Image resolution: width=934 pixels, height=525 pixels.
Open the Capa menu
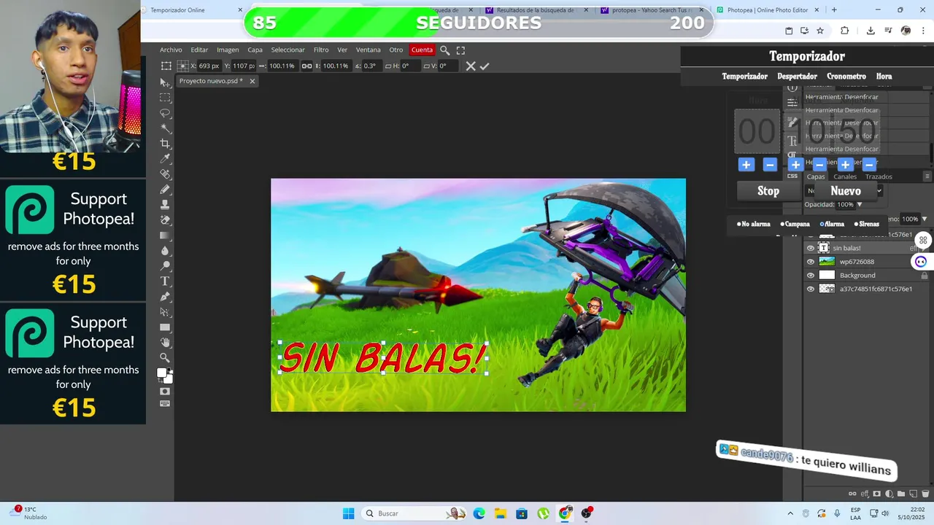click(x=255, y=50)
